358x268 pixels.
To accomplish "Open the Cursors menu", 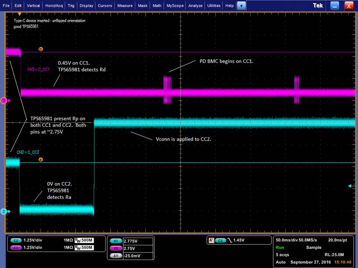I will click(105, 6).
